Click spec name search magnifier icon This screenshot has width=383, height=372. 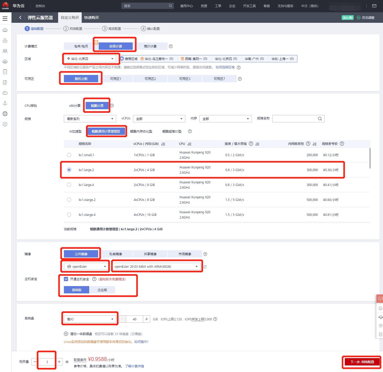click(x=320, y=119)
